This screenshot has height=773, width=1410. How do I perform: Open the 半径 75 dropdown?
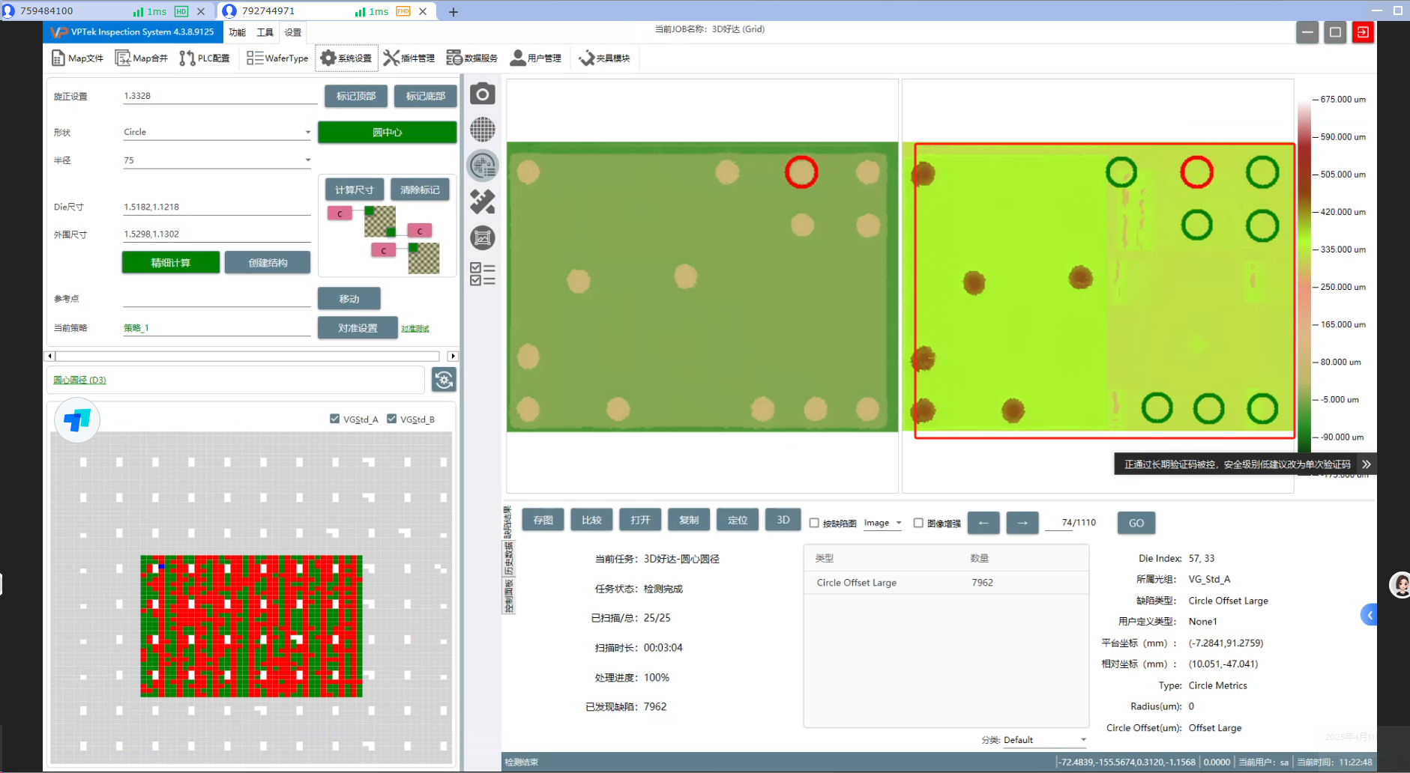307,160
